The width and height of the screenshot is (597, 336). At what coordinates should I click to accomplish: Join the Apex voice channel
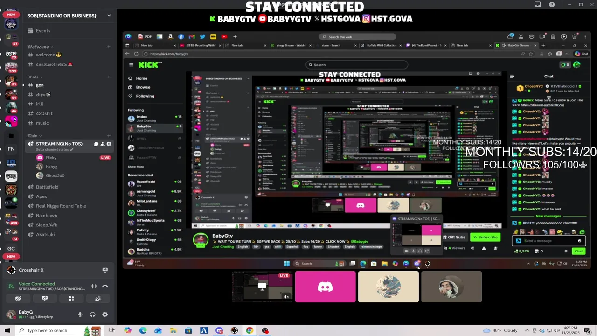point(69,196)
